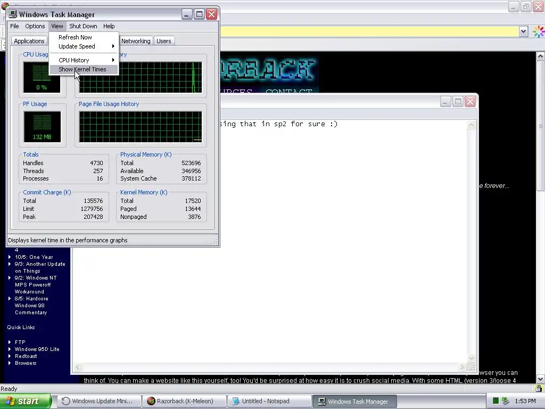Open the Shut Down menu
This screenshot has width=545, height=409.
coord(83,26)
